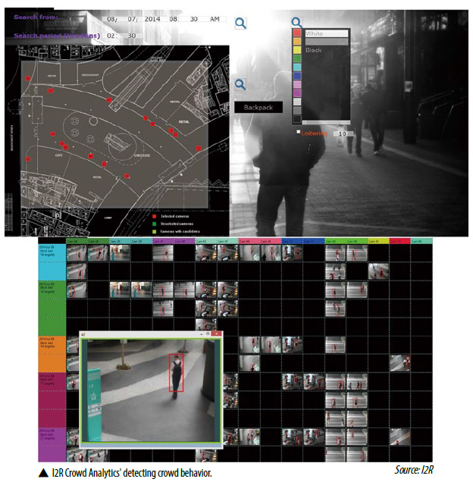Click the Selected cameras legend entry

tap(171, 217)
